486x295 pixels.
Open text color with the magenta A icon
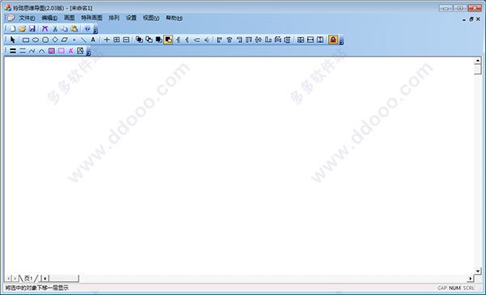[x=70, y=51]
